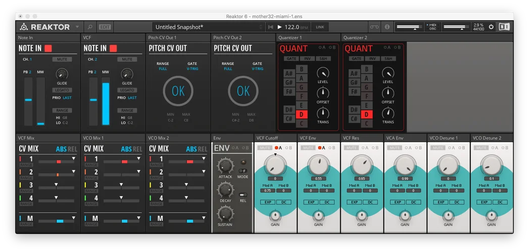Click the OK circle in Pitch CV Out 1
529x252 pixels.
[x=178, y=91]
